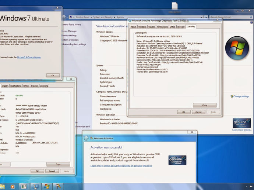The height and width of the screenshot is (190, 254).
Task: Click OK in left Diagnostic Tool
Action: point(37,171)
